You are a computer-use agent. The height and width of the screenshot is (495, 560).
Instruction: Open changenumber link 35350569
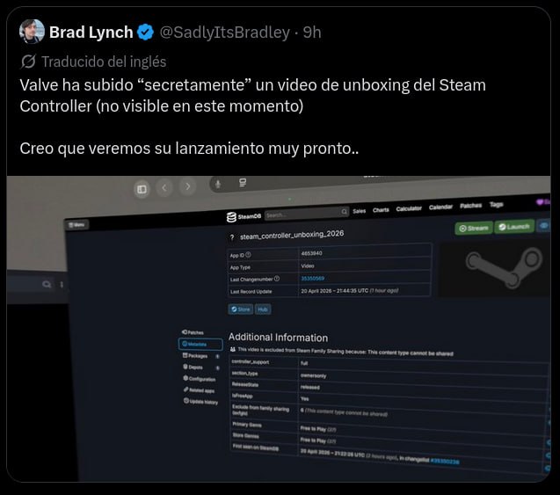click(312, 278)
